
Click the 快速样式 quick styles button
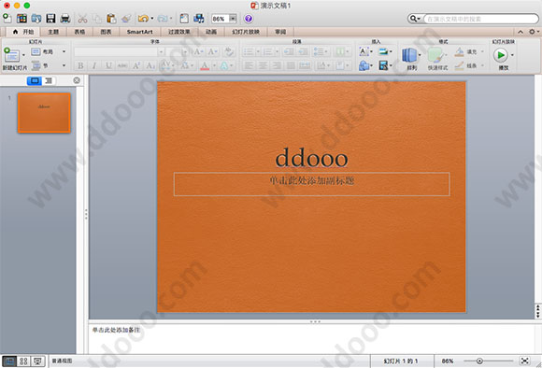(437, 59)
